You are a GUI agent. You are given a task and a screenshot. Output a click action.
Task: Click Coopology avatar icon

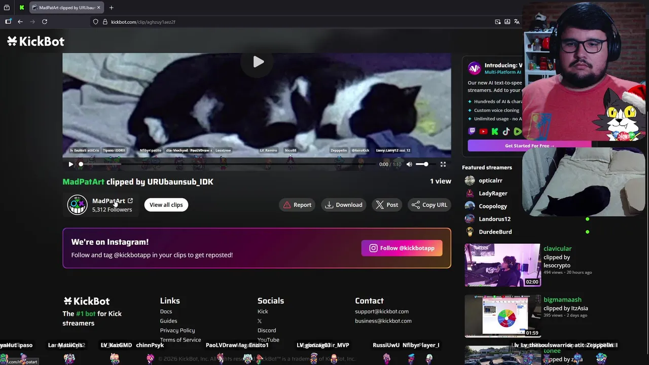[470, 206]
